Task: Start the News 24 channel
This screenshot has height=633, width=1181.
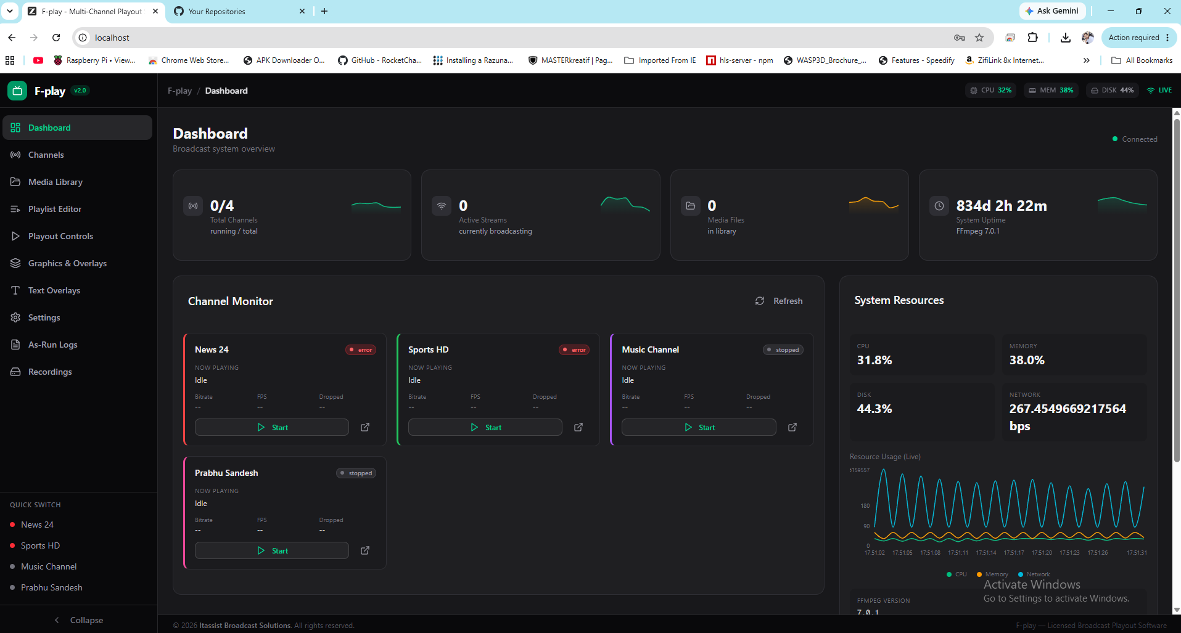Action: 272,427
